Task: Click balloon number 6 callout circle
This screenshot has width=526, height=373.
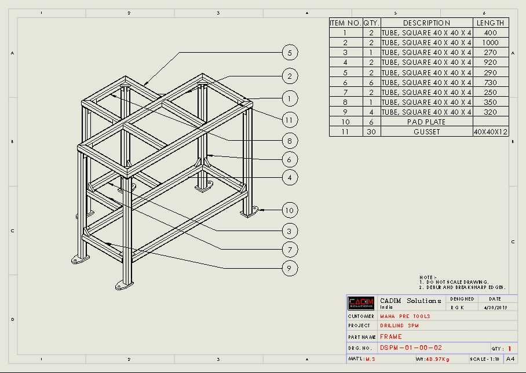Action: [290, 159]
